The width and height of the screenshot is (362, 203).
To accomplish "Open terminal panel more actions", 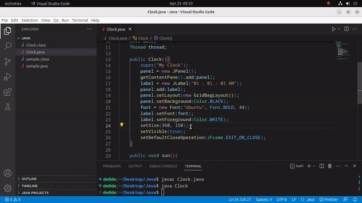I will (x=338, y=166).
